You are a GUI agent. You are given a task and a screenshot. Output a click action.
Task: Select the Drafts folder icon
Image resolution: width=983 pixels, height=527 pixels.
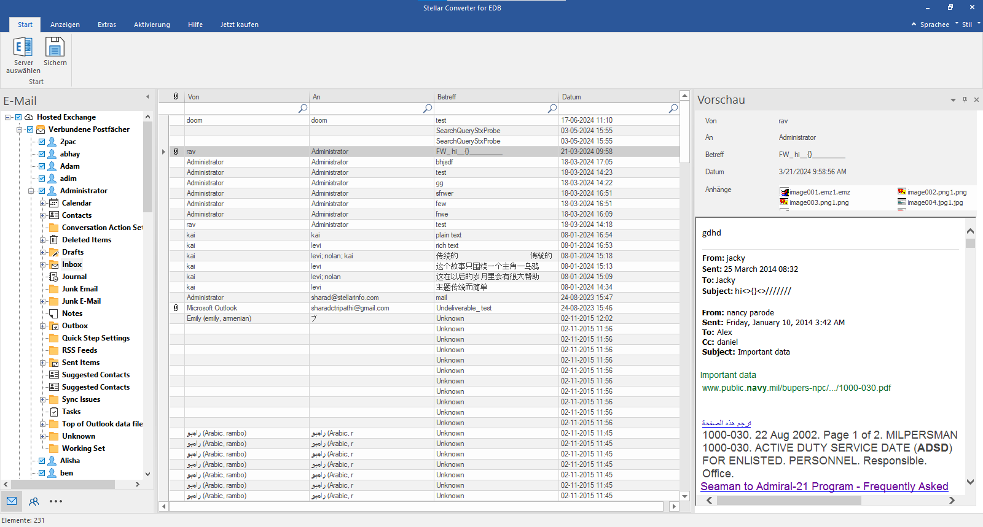coord(54,252)
